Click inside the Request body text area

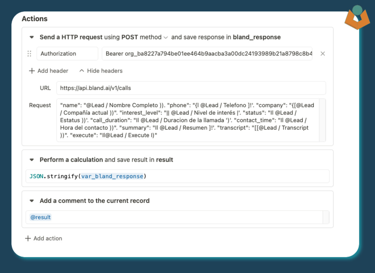pyautogui.click(x=187, y=120)
